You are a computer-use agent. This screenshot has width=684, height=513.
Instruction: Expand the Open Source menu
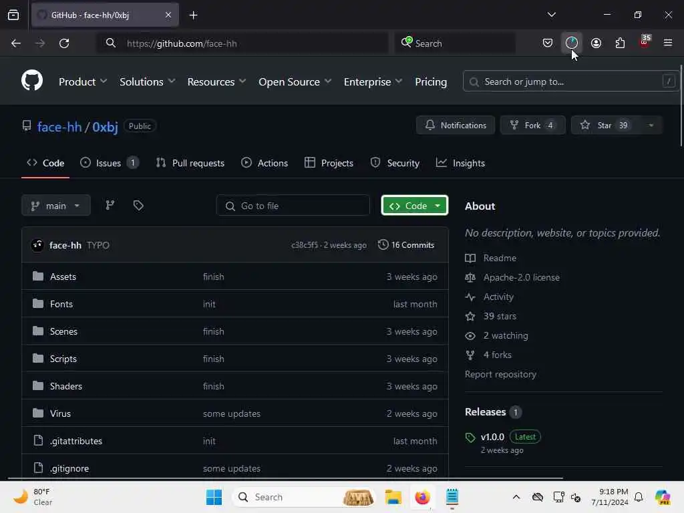pyautogui.click(x=295, y=81)
